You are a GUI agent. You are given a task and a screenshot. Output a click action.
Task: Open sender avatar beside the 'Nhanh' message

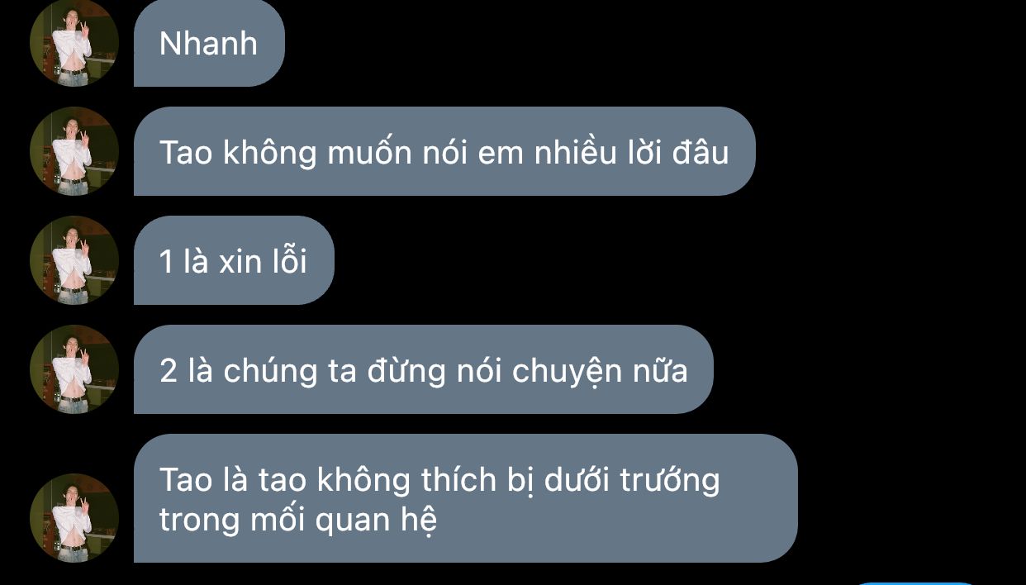click(74, 43)
